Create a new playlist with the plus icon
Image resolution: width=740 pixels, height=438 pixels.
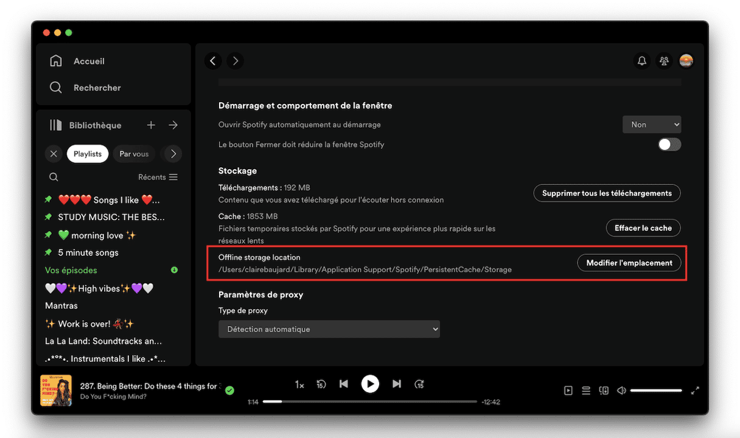point(151,125)
